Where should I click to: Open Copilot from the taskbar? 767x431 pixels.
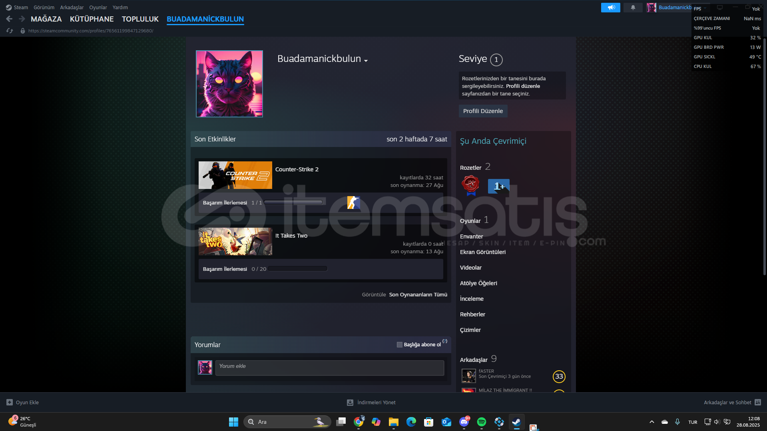click(376, 422)
